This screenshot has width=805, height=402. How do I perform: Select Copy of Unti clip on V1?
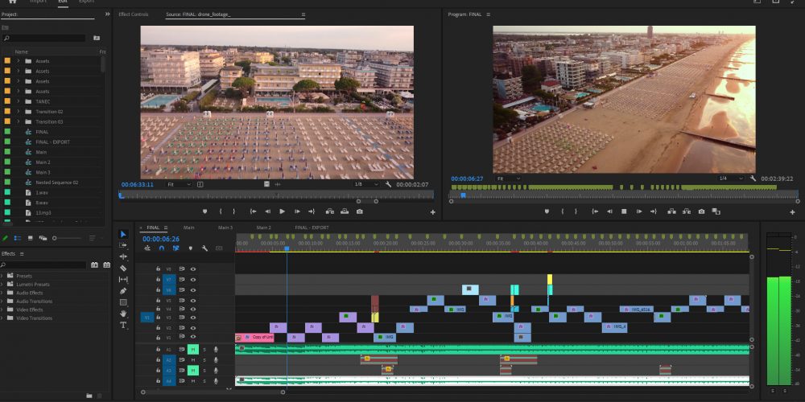click(x=254, y=338)
